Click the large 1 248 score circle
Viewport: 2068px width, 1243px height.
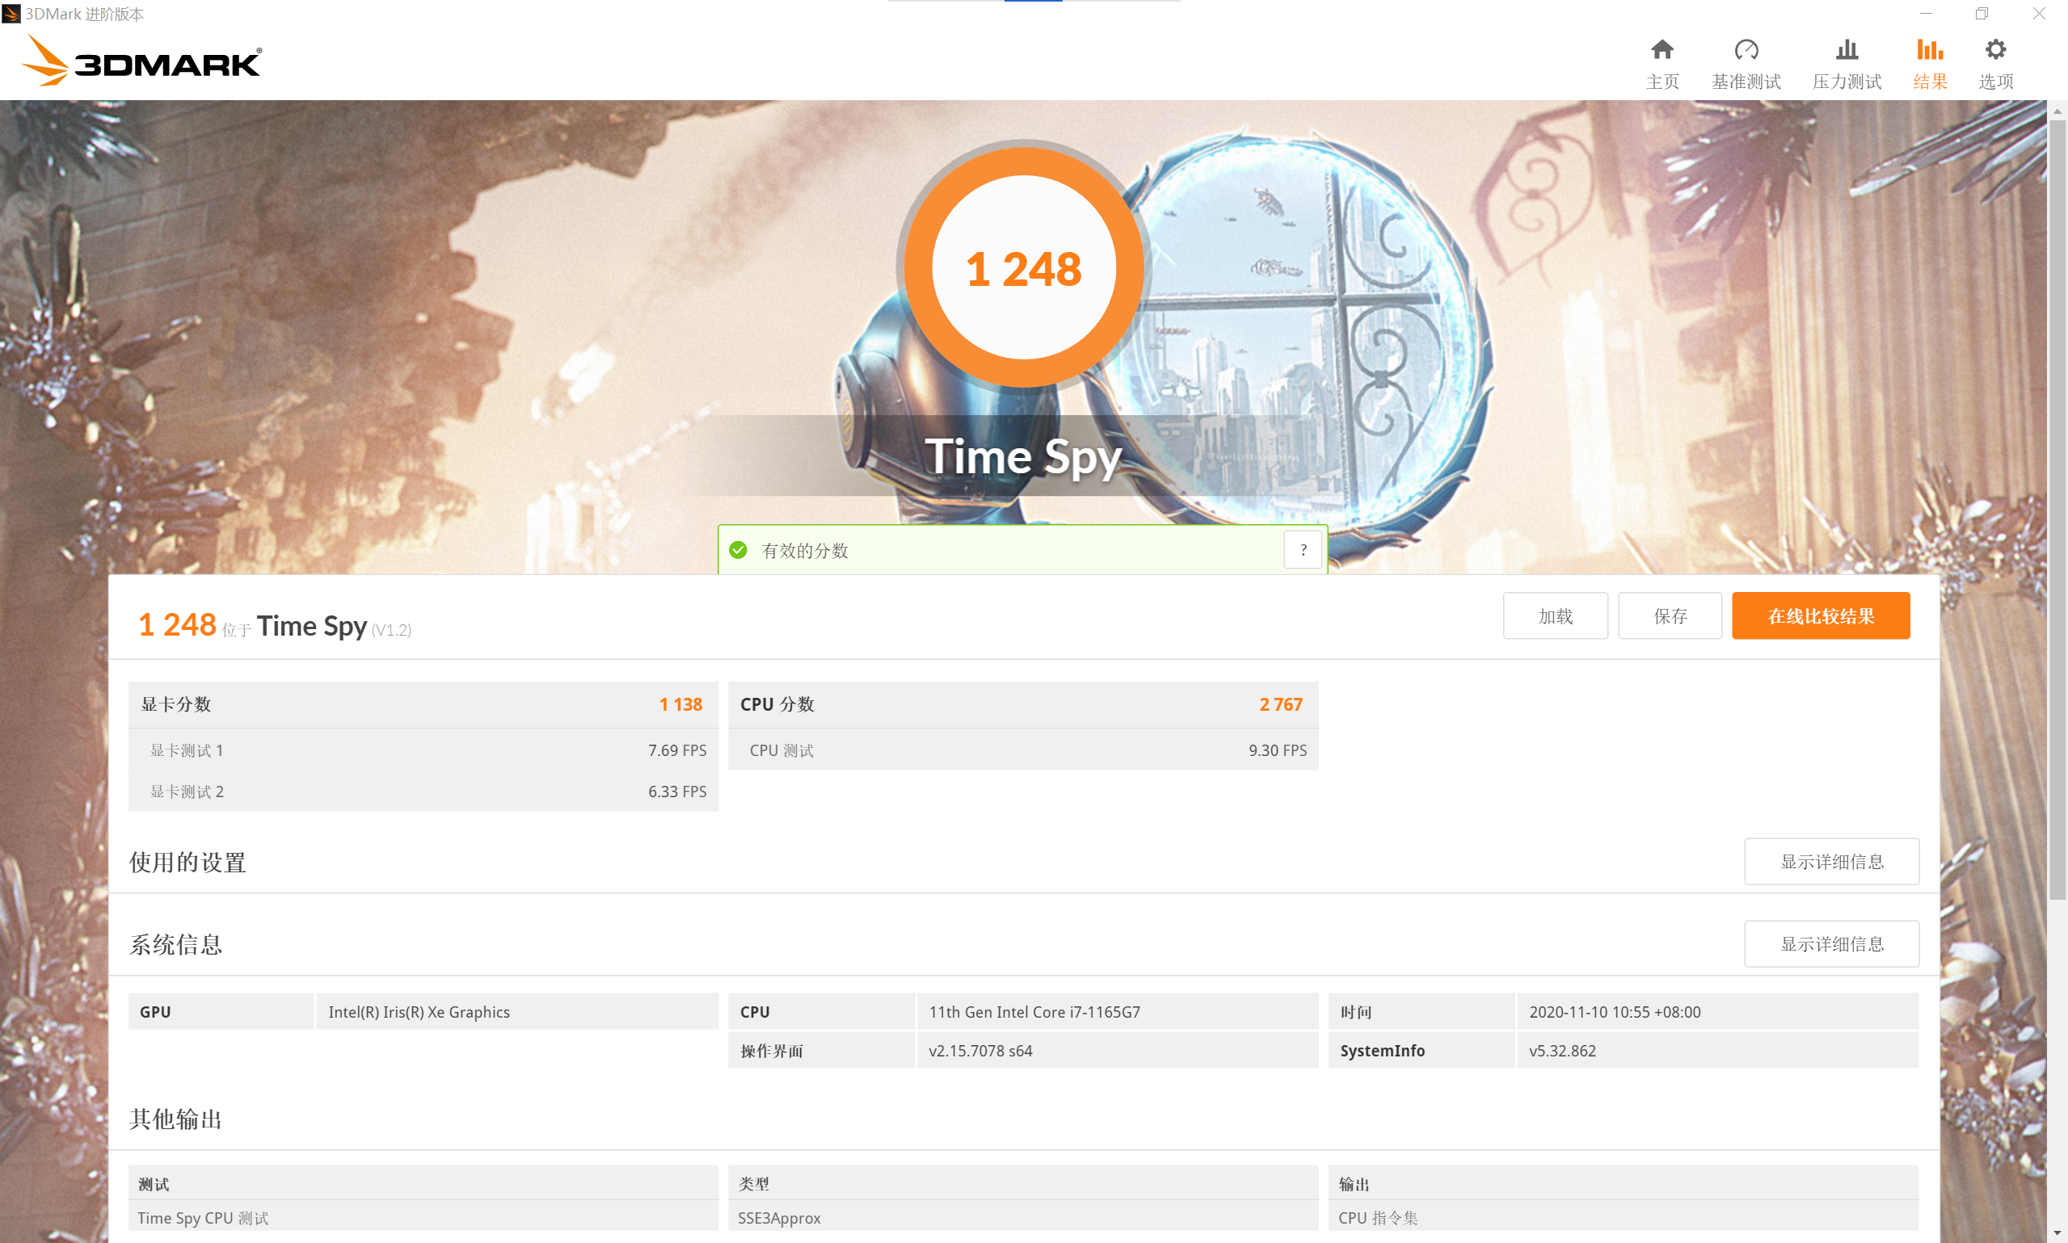pos(1023,268)
